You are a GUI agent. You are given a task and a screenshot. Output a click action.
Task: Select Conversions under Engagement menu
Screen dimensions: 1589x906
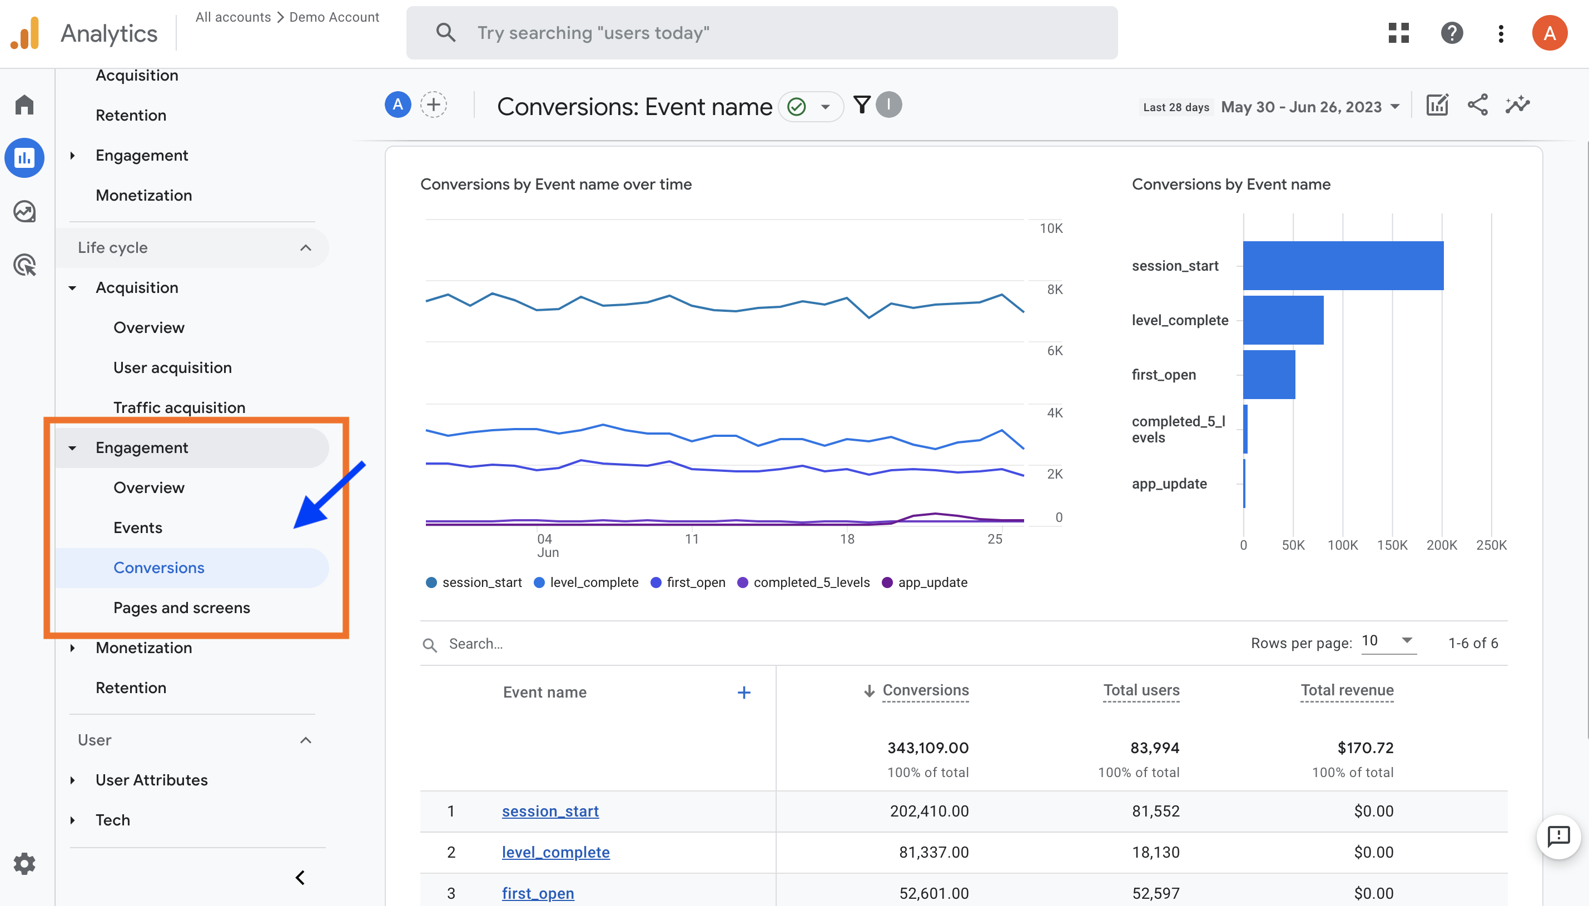tap(160, 566)
